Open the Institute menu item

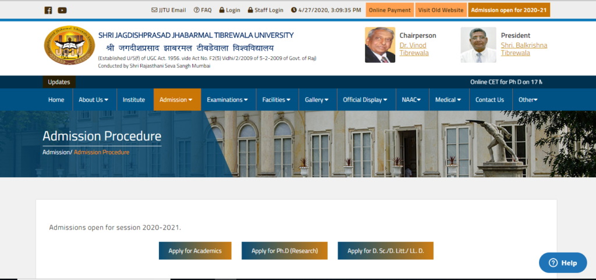pyautogui.click(x=134, y=100)
